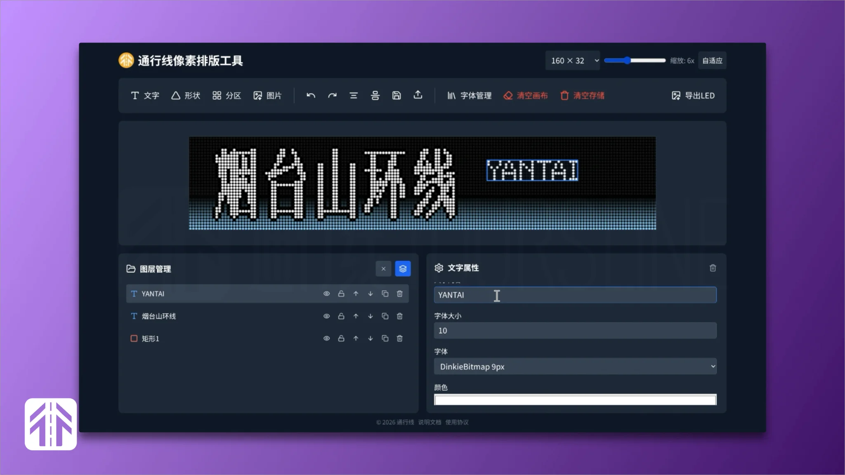
Task: Lock the 矩形1 layer
Action: [341, 338]
